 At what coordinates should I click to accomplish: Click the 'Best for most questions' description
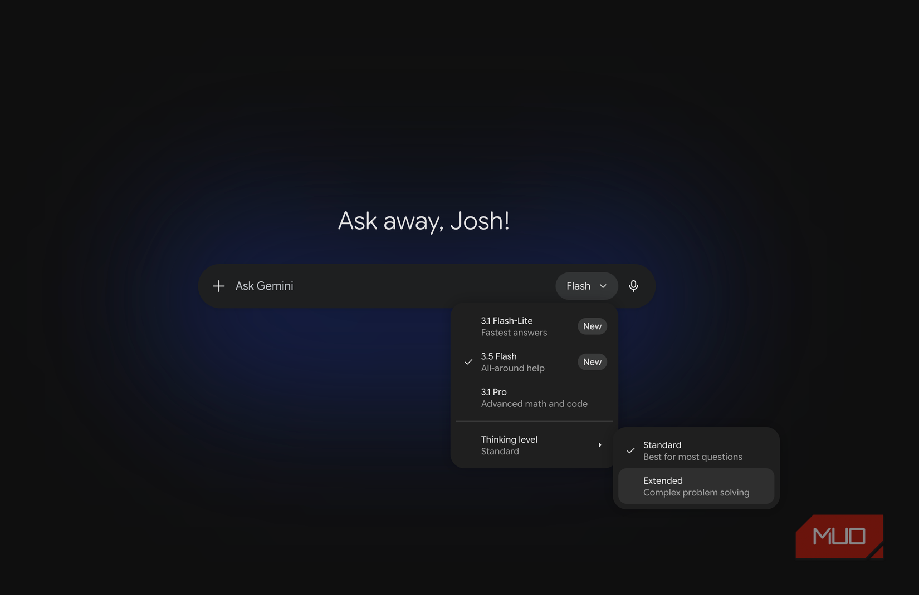(693, 457)
